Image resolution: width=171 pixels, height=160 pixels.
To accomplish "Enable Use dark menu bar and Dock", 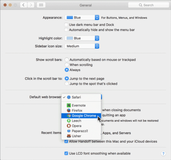I will (x=66, y=25).
